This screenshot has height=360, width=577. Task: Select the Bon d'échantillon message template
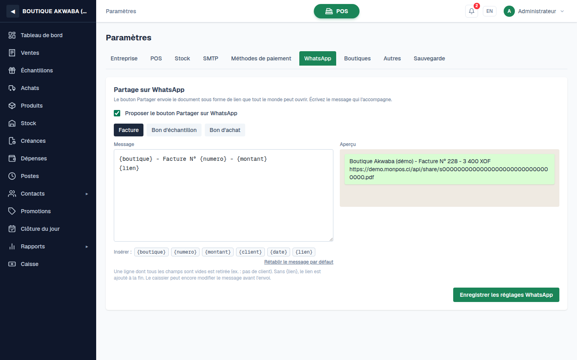[x=174, y=130]
